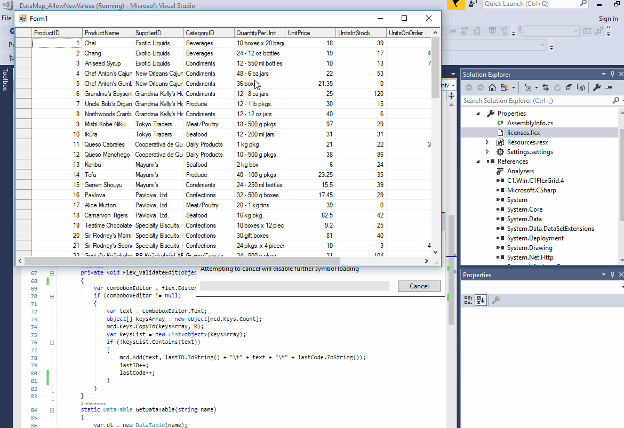Sort grid by CategoryID column header
Viewport: 624px width, 428px height.
[x=209, y=33]
